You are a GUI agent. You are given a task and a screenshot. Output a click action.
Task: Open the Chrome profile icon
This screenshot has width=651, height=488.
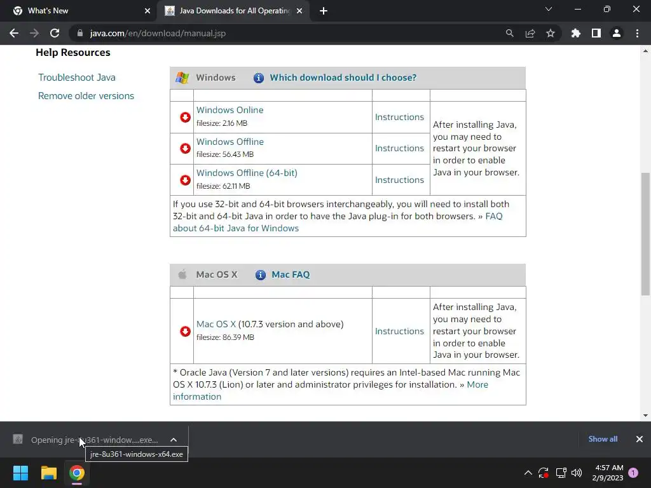click(617, 33)
